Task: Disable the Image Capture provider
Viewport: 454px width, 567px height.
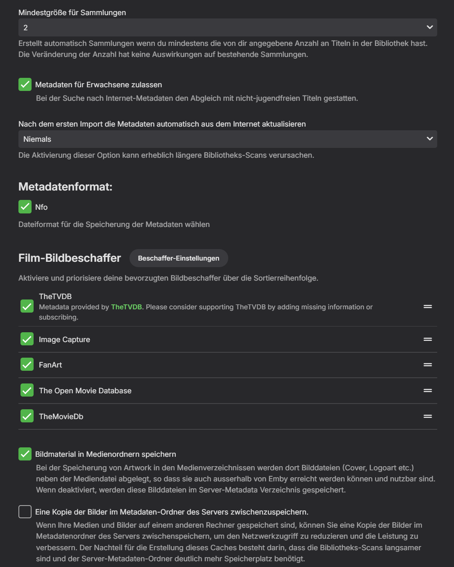Action: 27,339
